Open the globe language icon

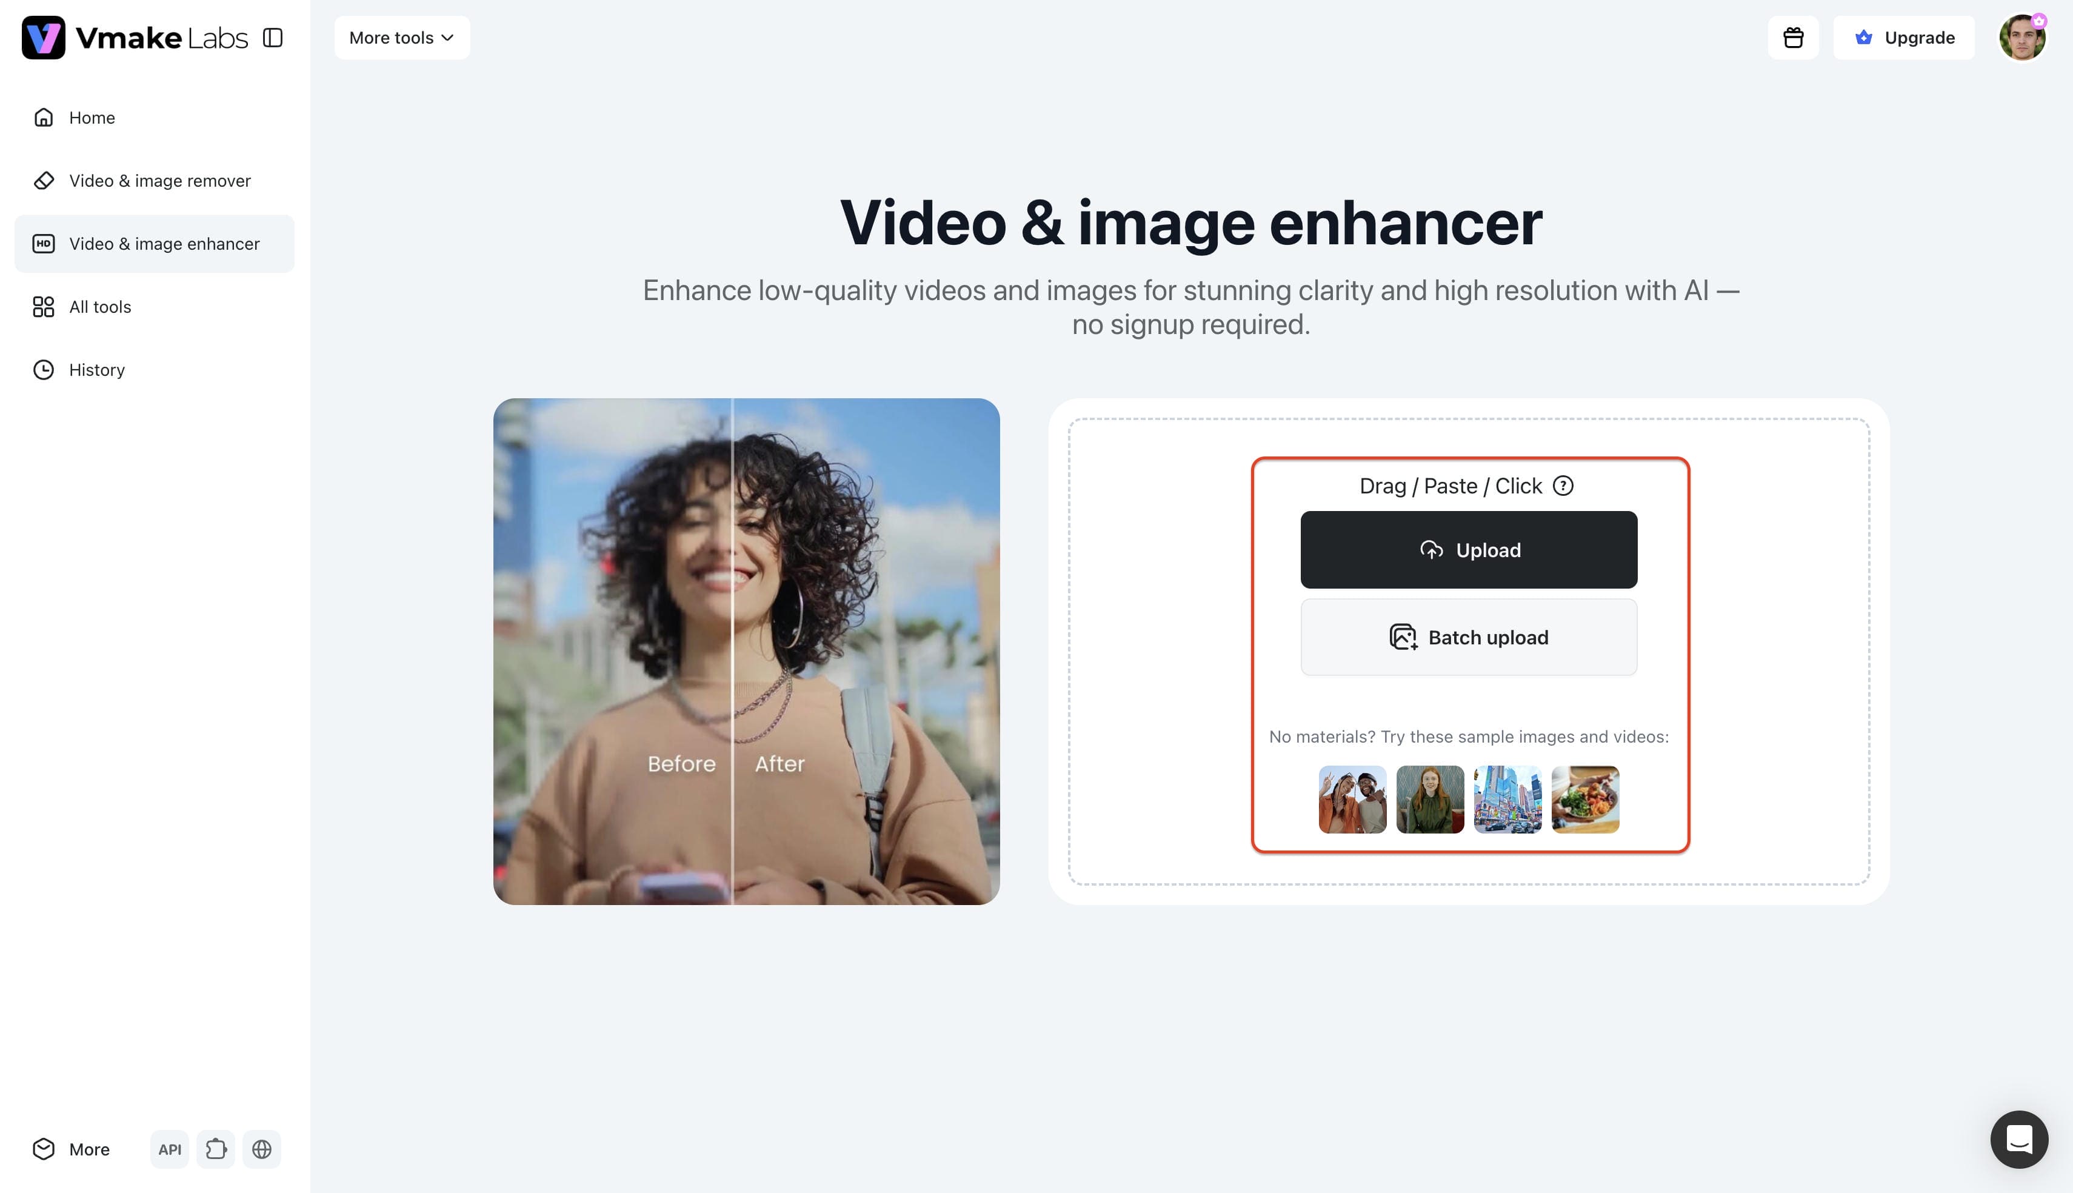(x=262, y=1149)
